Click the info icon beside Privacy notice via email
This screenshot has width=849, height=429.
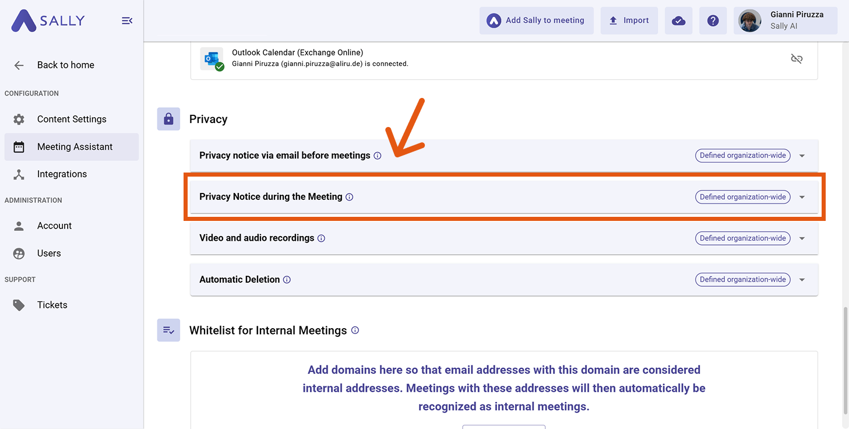pyautogui.click(x=378, y=155)
